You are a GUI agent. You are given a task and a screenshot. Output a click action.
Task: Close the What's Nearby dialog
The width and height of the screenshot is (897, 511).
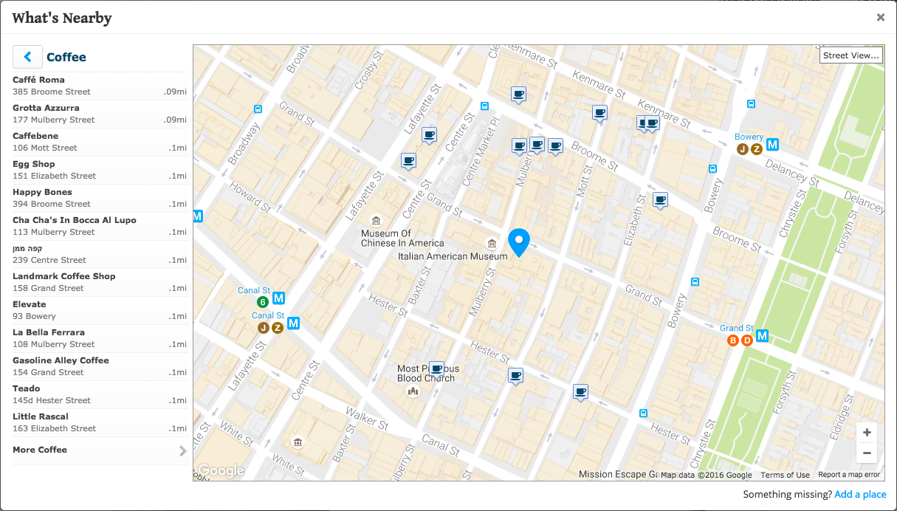pos(880,18)
